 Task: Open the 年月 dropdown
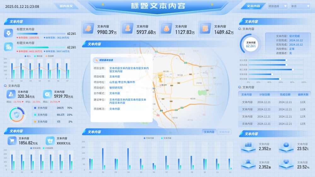click(300, 6)
